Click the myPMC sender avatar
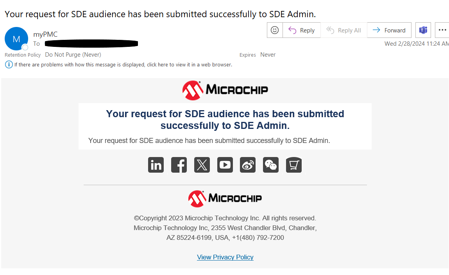 (x=16, y=39)
